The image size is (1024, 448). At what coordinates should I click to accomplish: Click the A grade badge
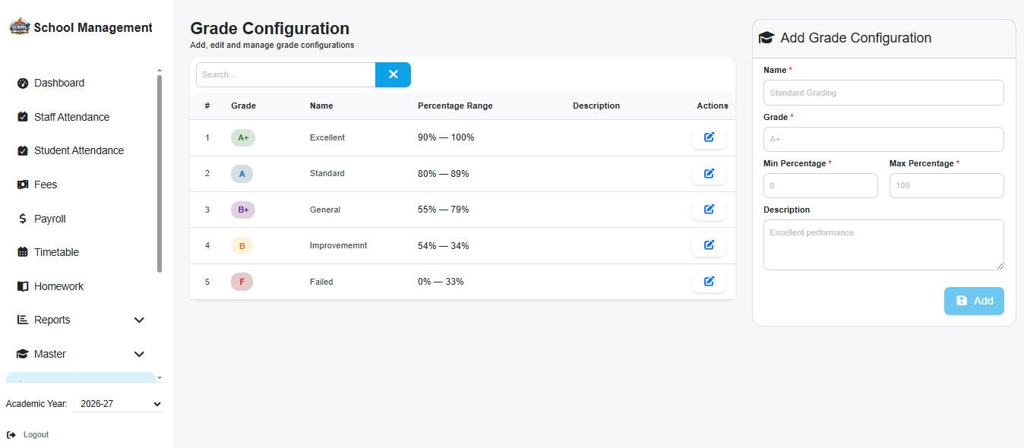[242, 174]
